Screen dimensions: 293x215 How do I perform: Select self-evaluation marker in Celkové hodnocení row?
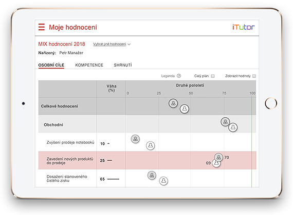point(185,109)
